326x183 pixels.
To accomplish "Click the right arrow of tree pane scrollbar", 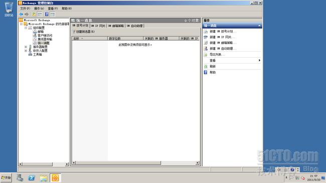I will click(x=67, y=164).
